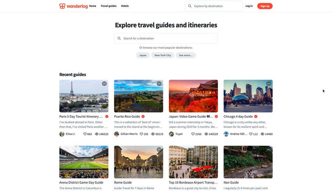Select the Japan destination chip

[x=143, y=55]
